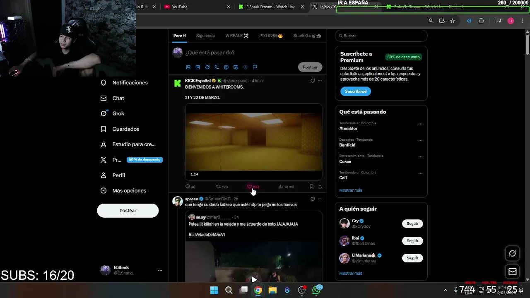Viewport: 530px width, 298px height.
Task: Click the Grok enhance icon in composer
Action: [207, 67]
